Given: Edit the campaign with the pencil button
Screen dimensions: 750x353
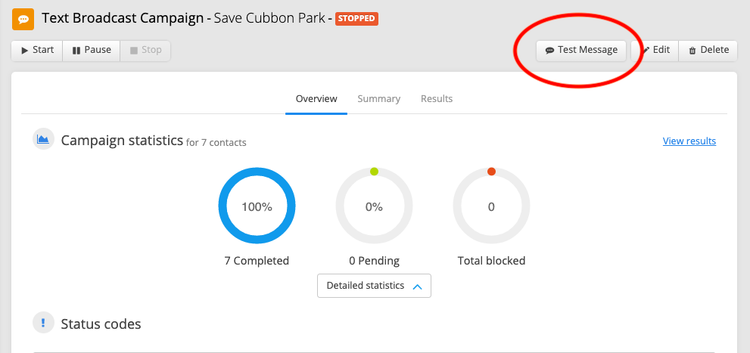Looking at the screenshot, I should (x=655, y=50).
